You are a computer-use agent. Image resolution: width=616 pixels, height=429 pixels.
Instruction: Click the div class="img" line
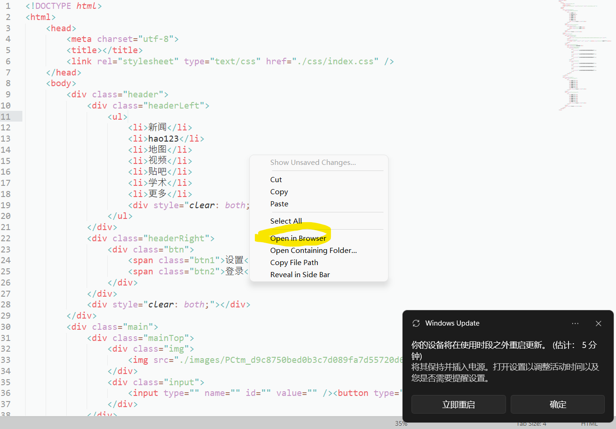coord(151,348)
